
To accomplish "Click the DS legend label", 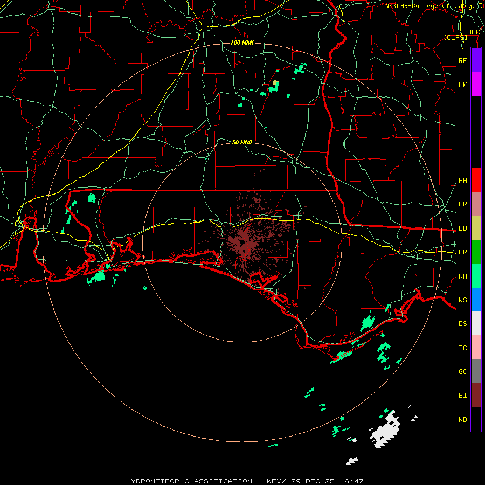I will 462,323.
